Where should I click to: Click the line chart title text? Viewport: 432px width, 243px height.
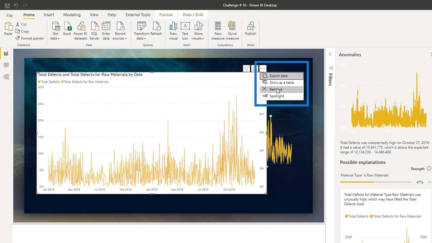(x=90, y=75)
